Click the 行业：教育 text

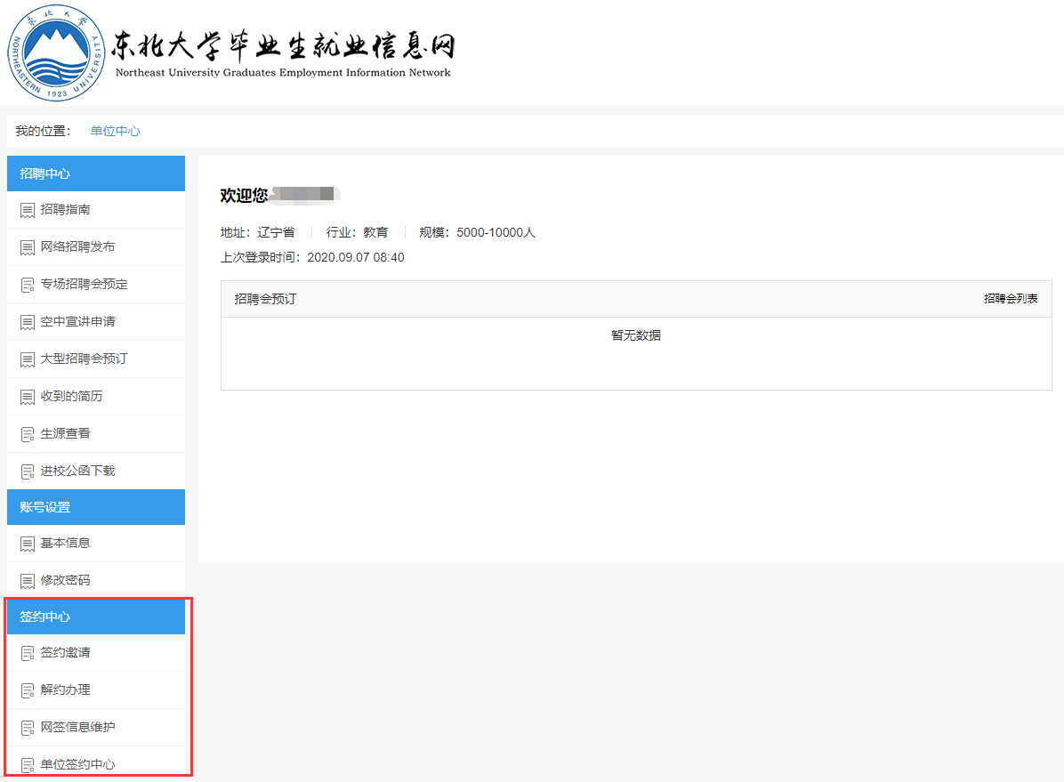click(357, 233)
